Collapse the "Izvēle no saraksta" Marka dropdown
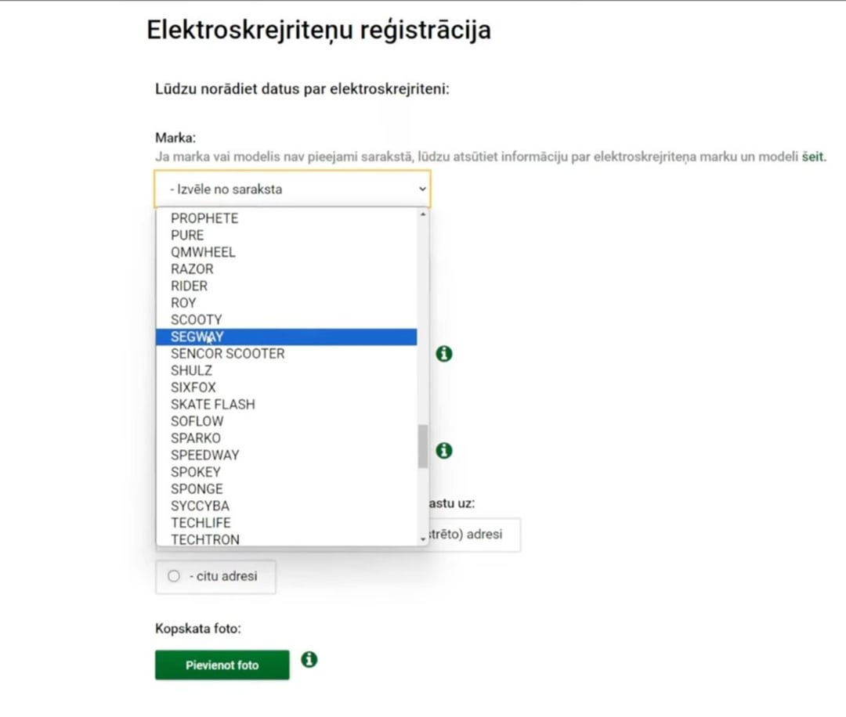 click(x=291, y=189)
